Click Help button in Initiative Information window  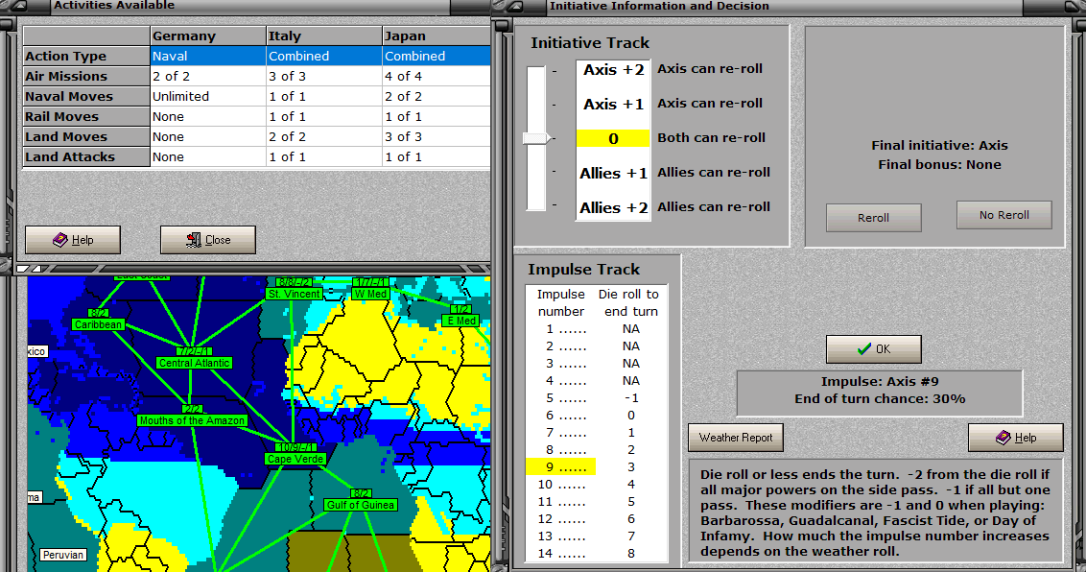[x=1015, y=438]
